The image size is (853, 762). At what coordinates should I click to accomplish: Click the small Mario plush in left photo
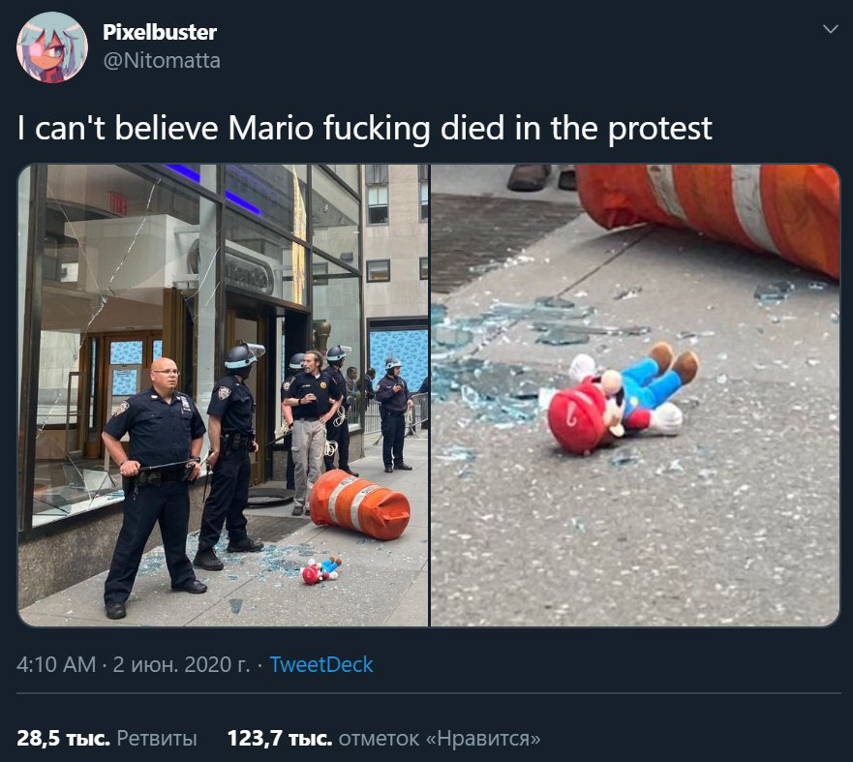coord(320,570)
